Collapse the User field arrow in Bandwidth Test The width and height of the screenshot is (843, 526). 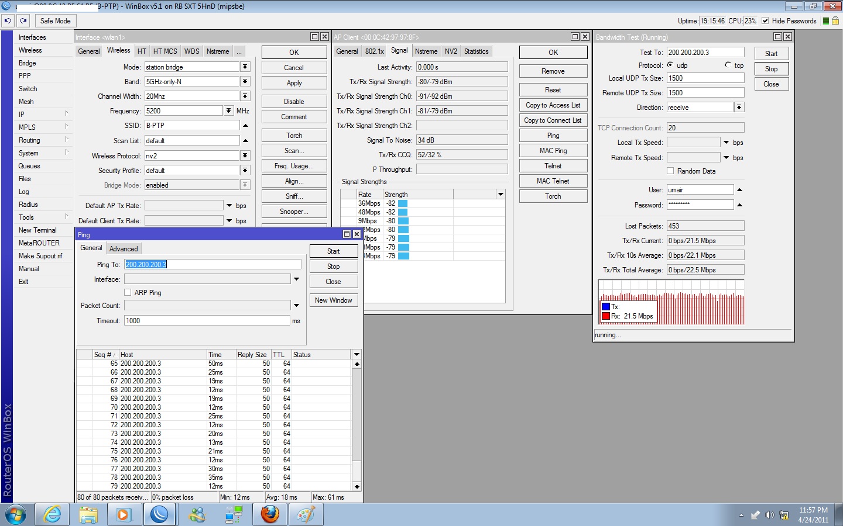pyautogui.click(x=739, y=190)
